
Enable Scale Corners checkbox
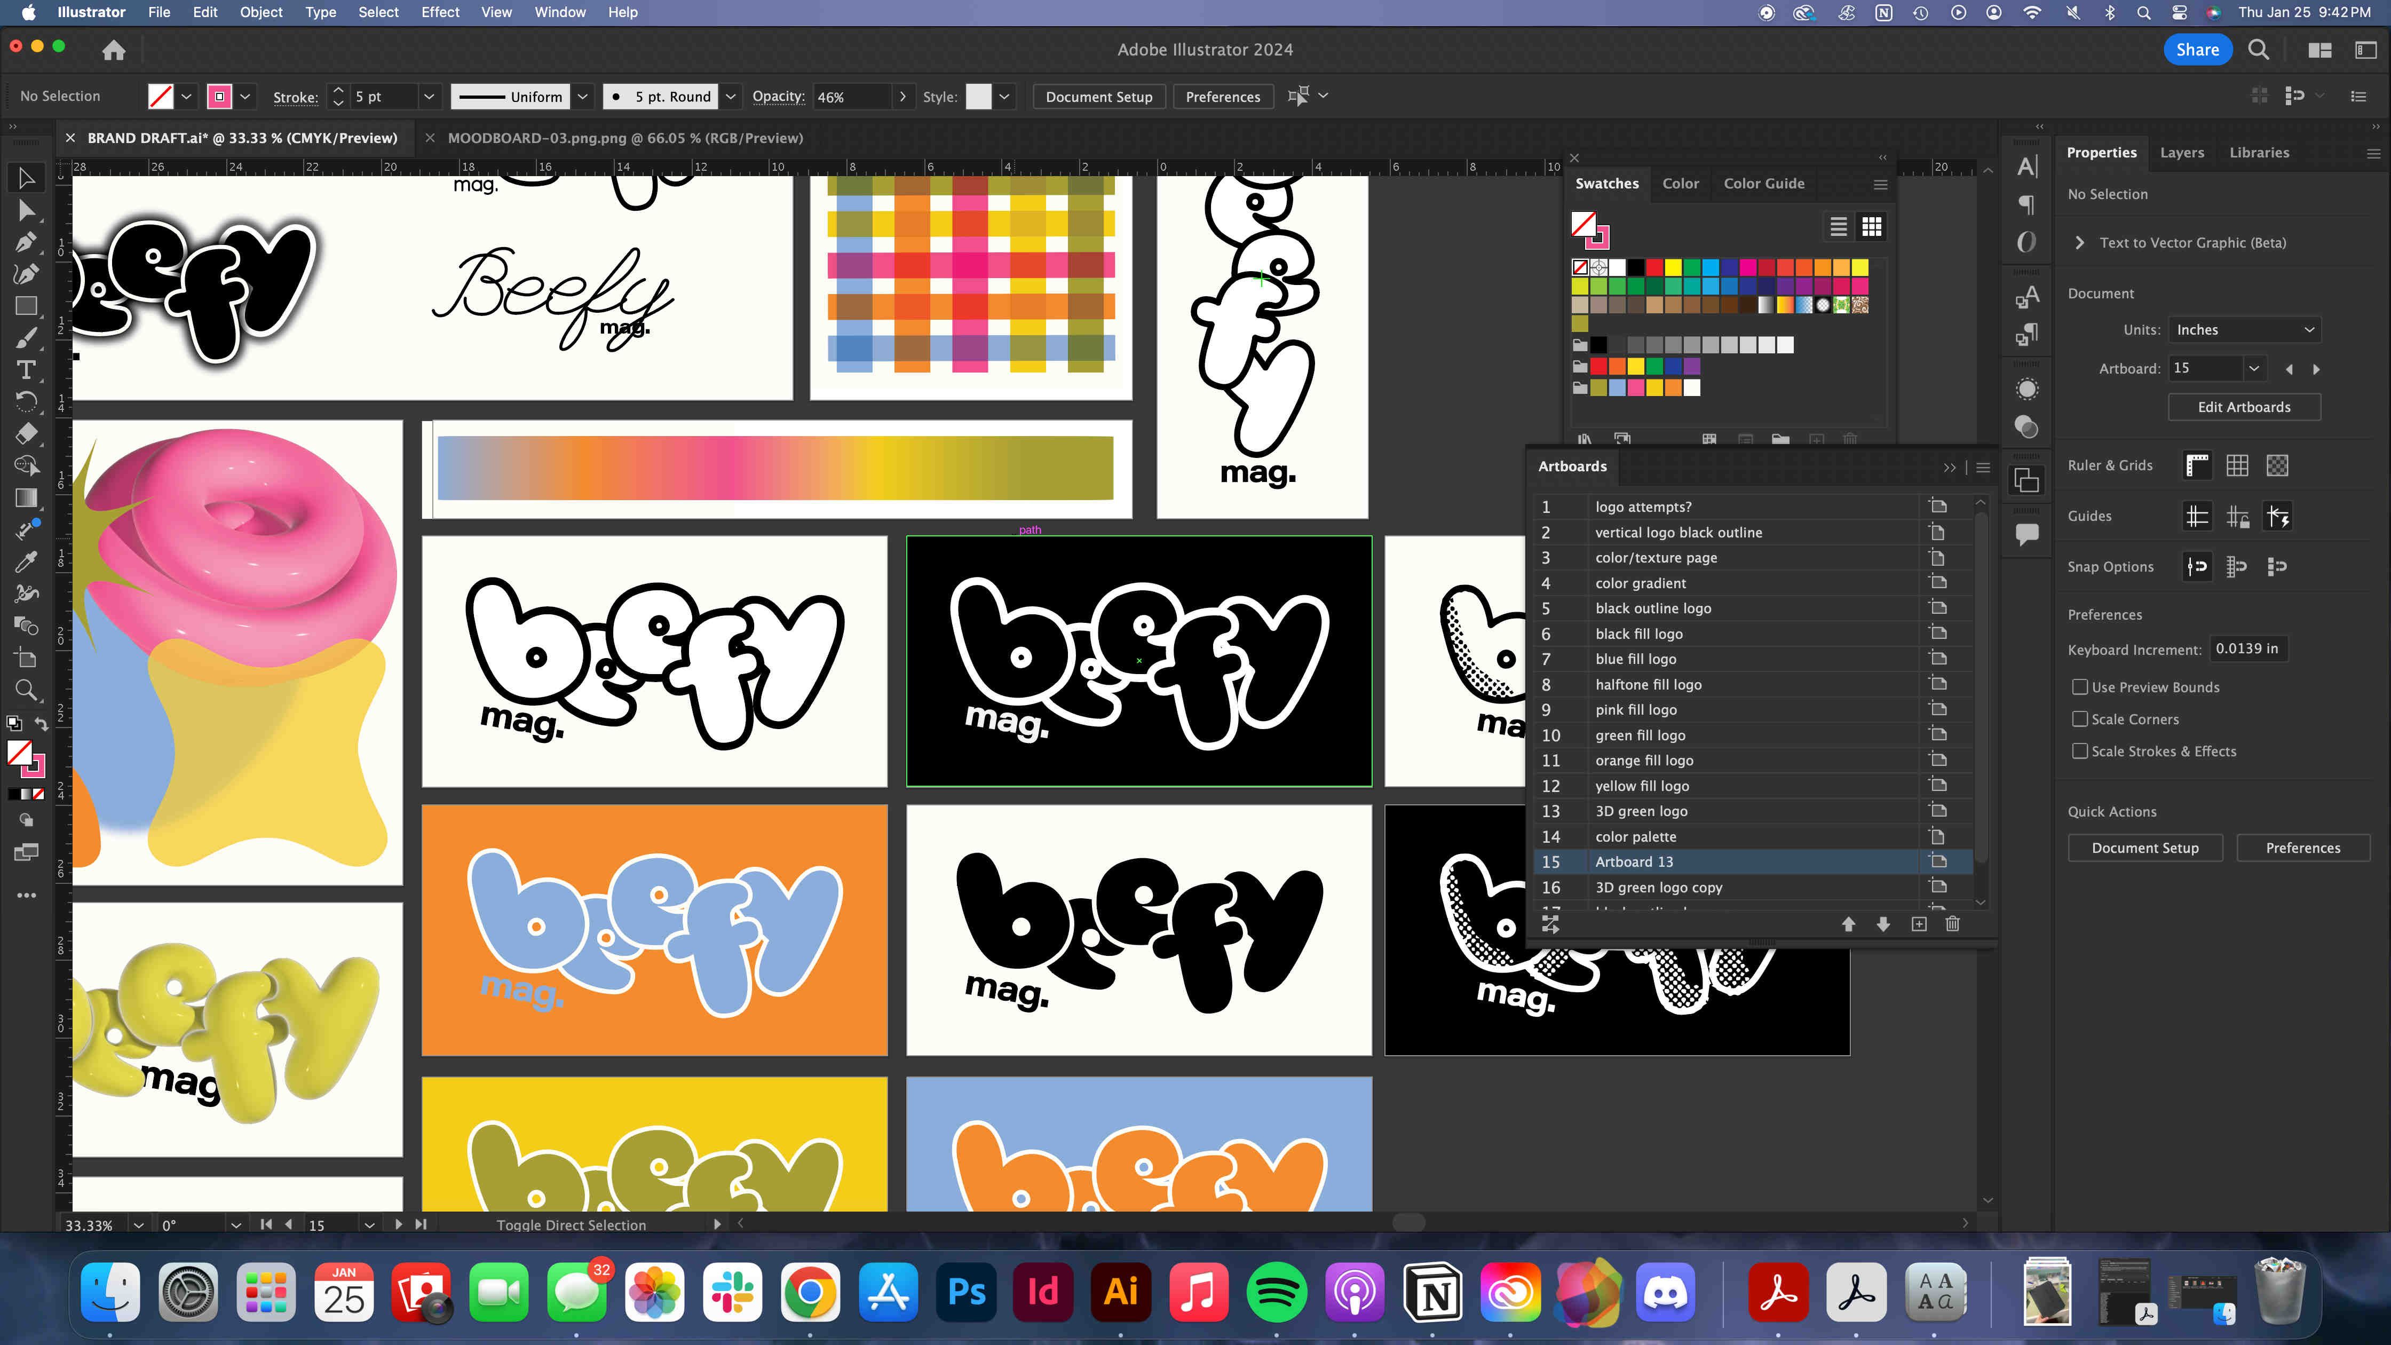point(2080,719)
